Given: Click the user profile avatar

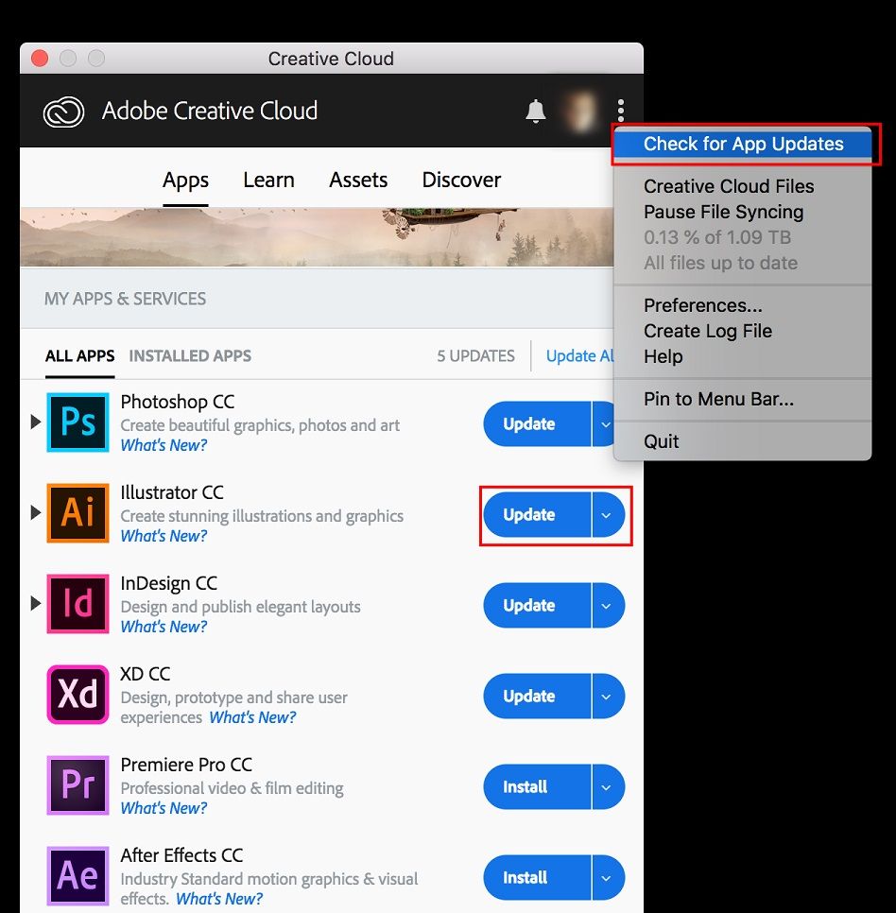Looking at the screenshot, I should 577,112.
